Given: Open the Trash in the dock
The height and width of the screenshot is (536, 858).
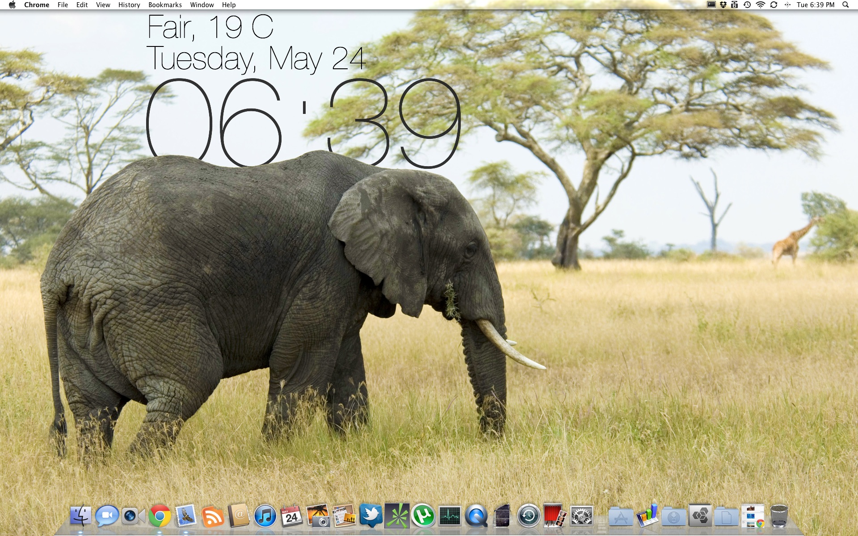Looking at the screenshot, I should point(779,516).
